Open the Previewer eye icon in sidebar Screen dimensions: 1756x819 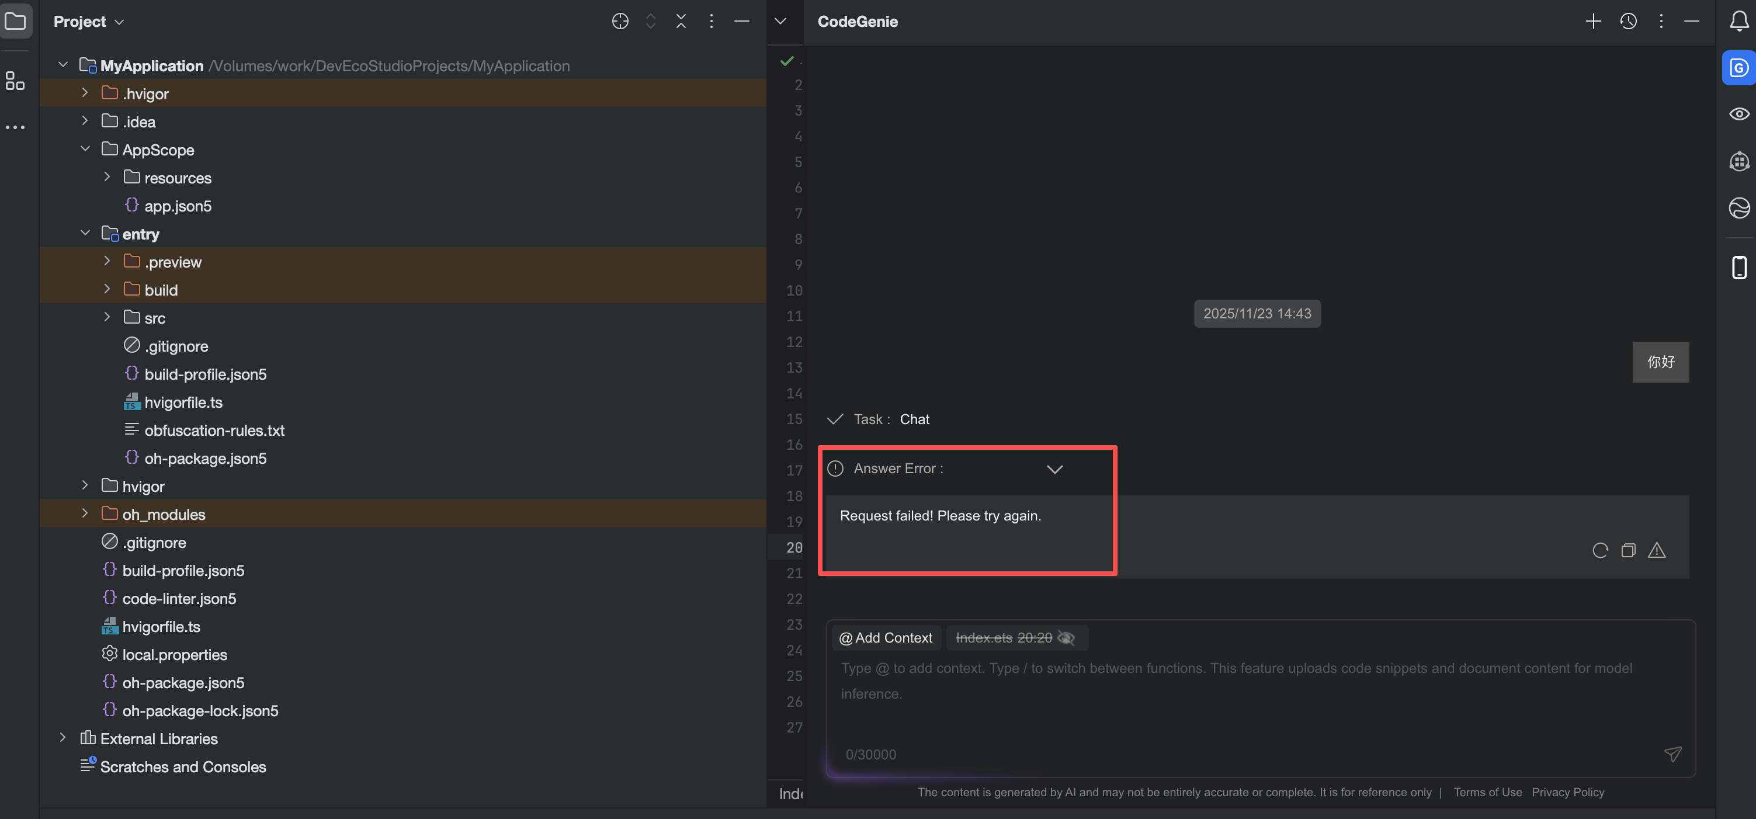pyautogui.click(x=1739, y=114)
